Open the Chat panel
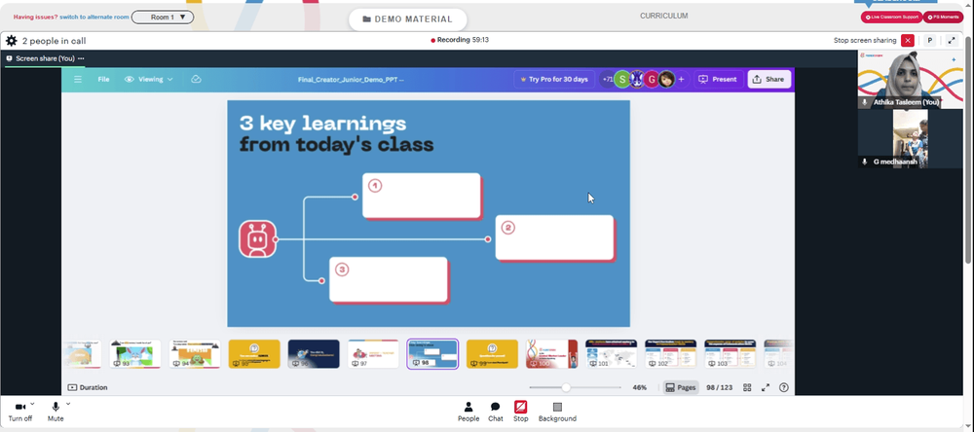This screenshot has width=974, height=432. pos(495,412)
